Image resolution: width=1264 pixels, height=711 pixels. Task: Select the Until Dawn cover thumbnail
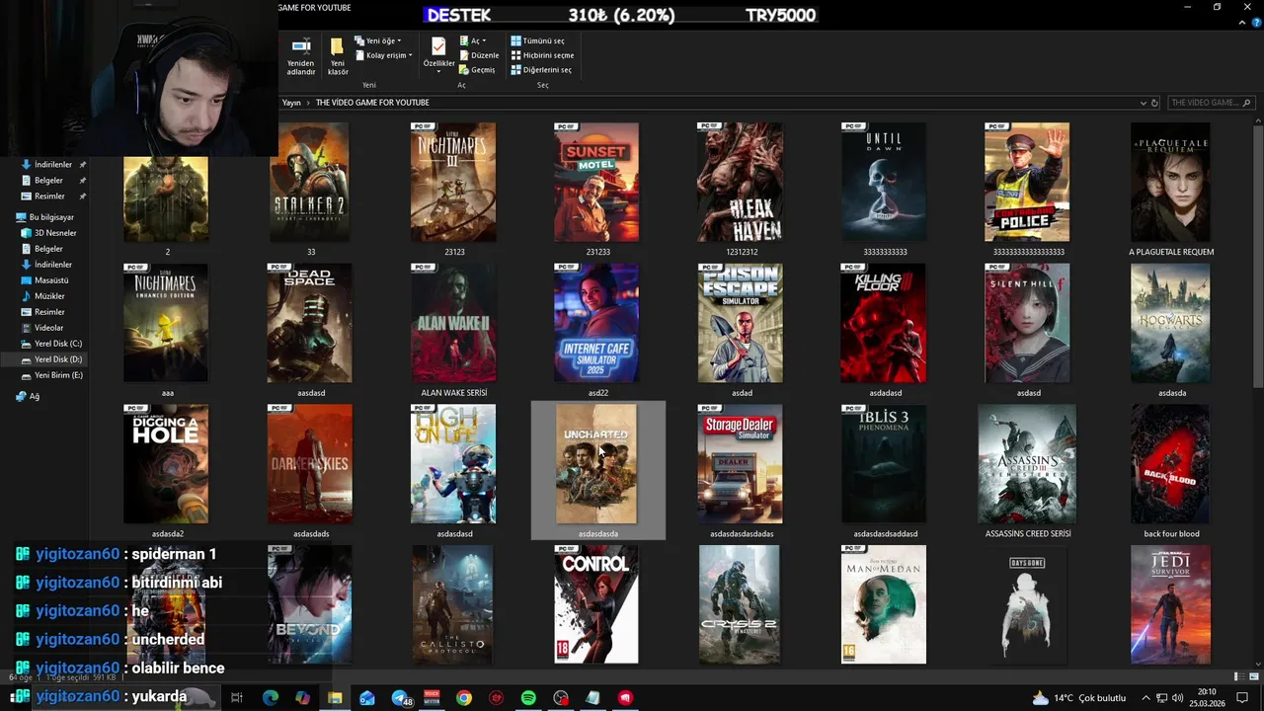click(x=884, y=183)
